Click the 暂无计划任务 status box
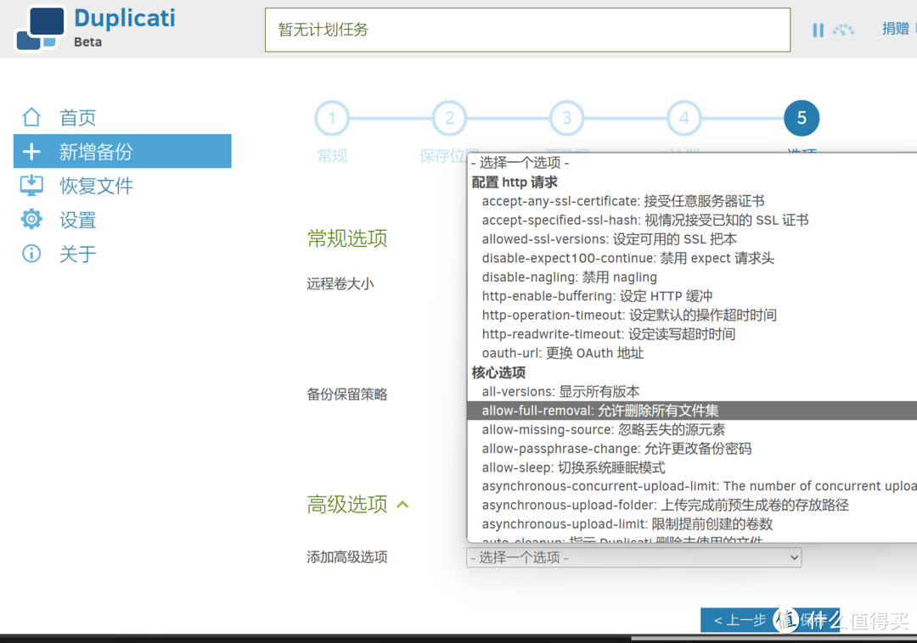This screenshot has width=917, height=643. point(527,30)
